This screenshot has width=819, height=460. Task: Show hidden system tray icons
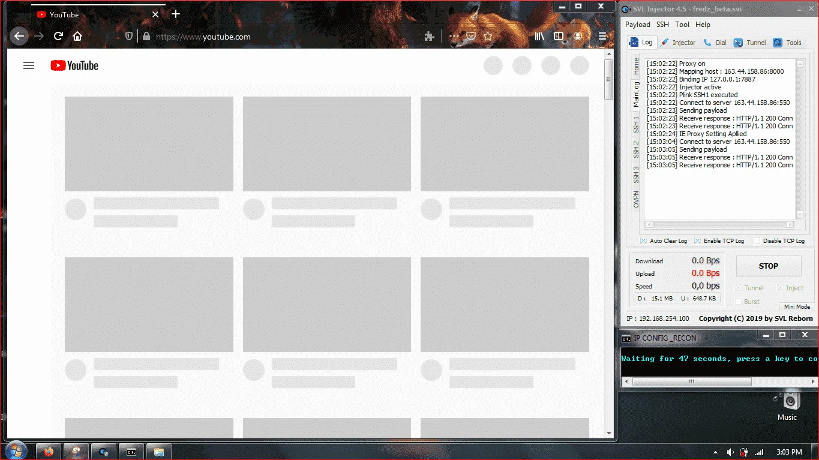click(x=715, y=452)
